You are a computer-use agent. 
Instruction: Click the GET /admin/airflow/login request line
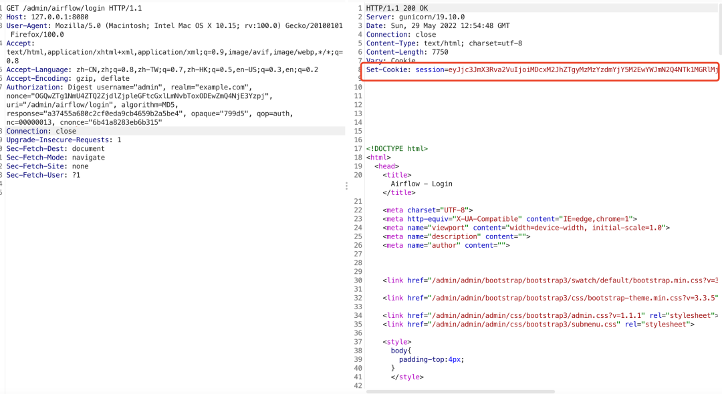pos(74,8)
